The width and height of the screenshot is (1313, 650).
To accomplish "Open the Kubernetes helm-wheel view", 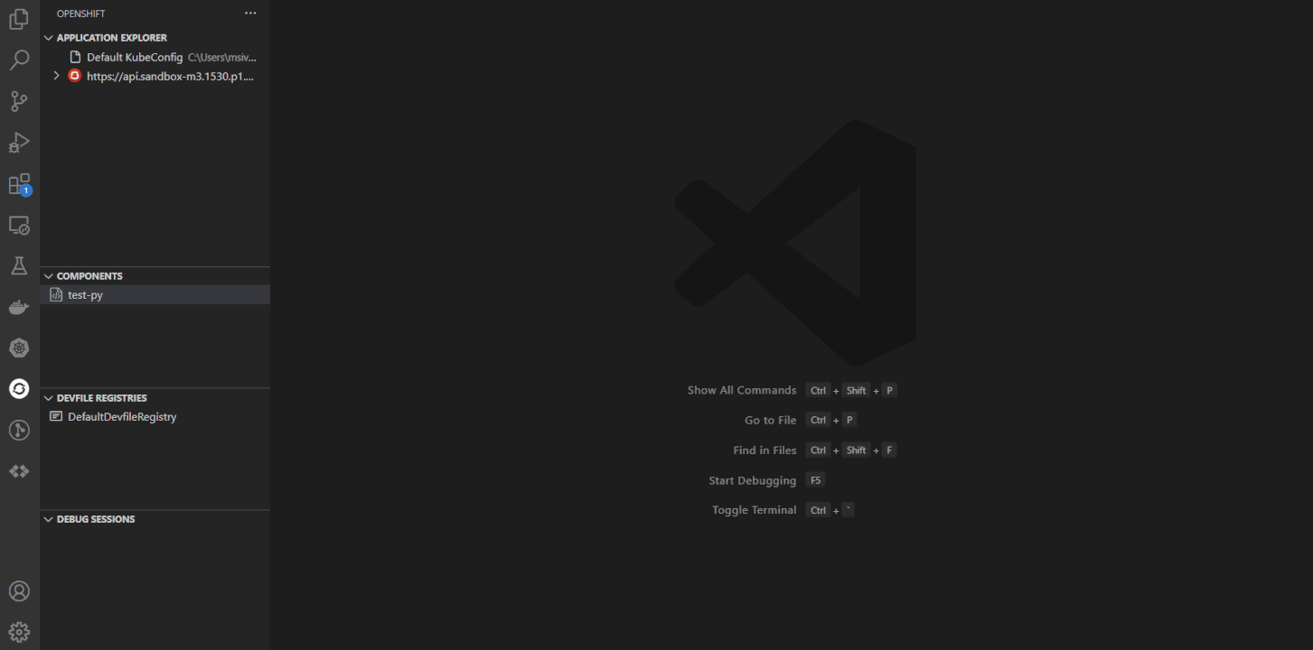I will (19, 348).
